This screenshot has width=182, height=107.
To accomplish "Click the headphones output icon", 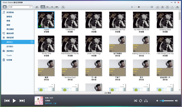I will click(x=146, y=101).
